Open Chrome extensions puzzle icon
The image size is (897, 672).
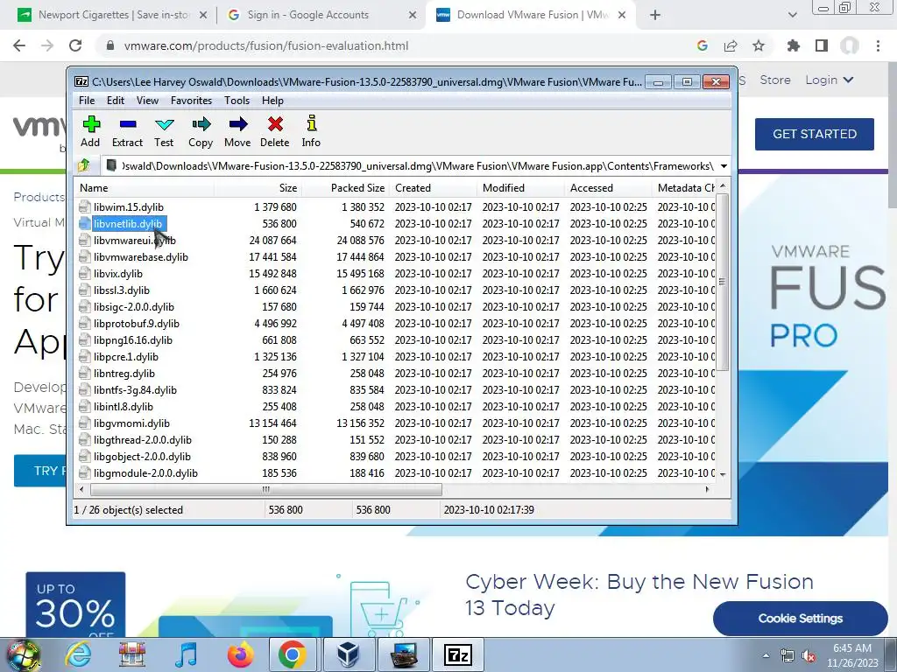coord(794,45)
